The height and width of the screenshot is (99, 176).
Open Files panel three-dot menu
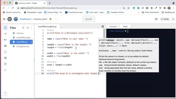pyautogui.click(x=31, y=28)
